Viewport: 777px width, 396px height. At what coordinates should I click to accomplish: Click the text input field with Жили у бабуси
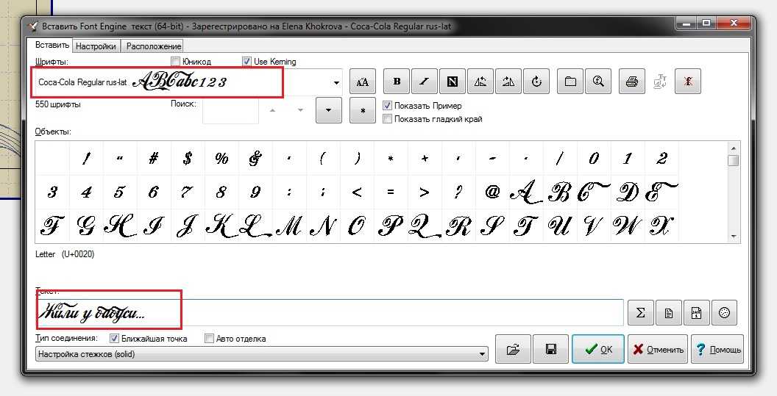point(329,312)
